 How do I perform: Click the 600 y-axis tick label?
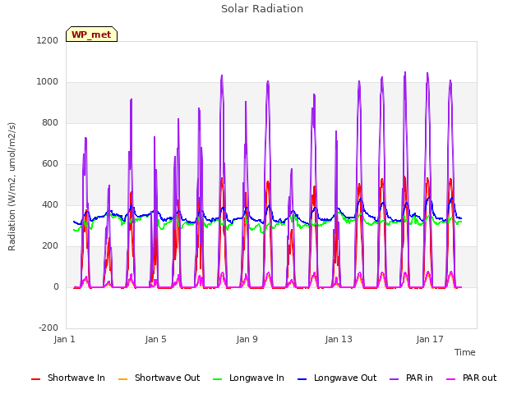pyautogui.click(x=50, y=164)
